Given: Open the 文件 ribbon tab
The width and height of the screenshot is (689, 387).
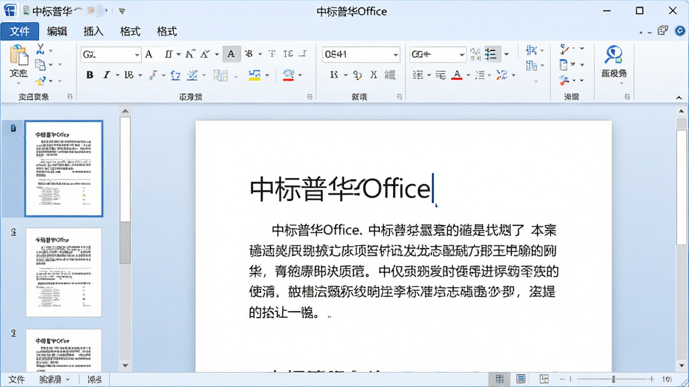Looking at the screenshot, I should (20, 32).
